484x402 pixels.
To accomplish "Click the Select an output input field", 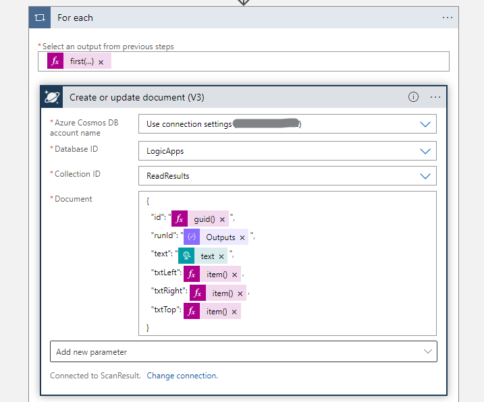I will coord(270,62).
